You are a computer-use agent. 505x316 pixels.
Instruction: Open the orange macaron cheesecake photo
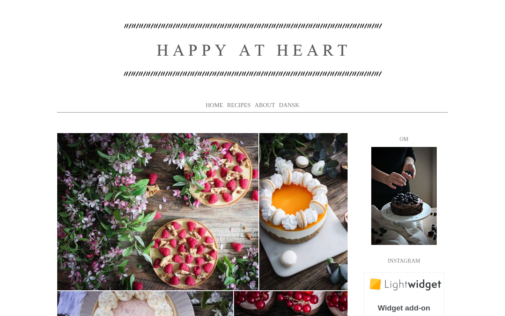(303, 212)
